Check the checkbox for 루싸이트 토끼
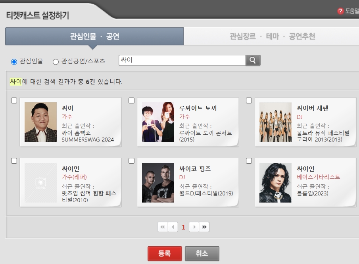Viewport: 359px width, 264px height. 131,101
